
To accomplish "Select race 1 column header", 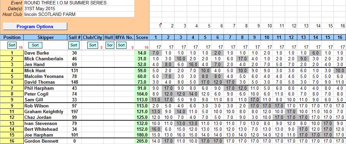I will (156, 37).
